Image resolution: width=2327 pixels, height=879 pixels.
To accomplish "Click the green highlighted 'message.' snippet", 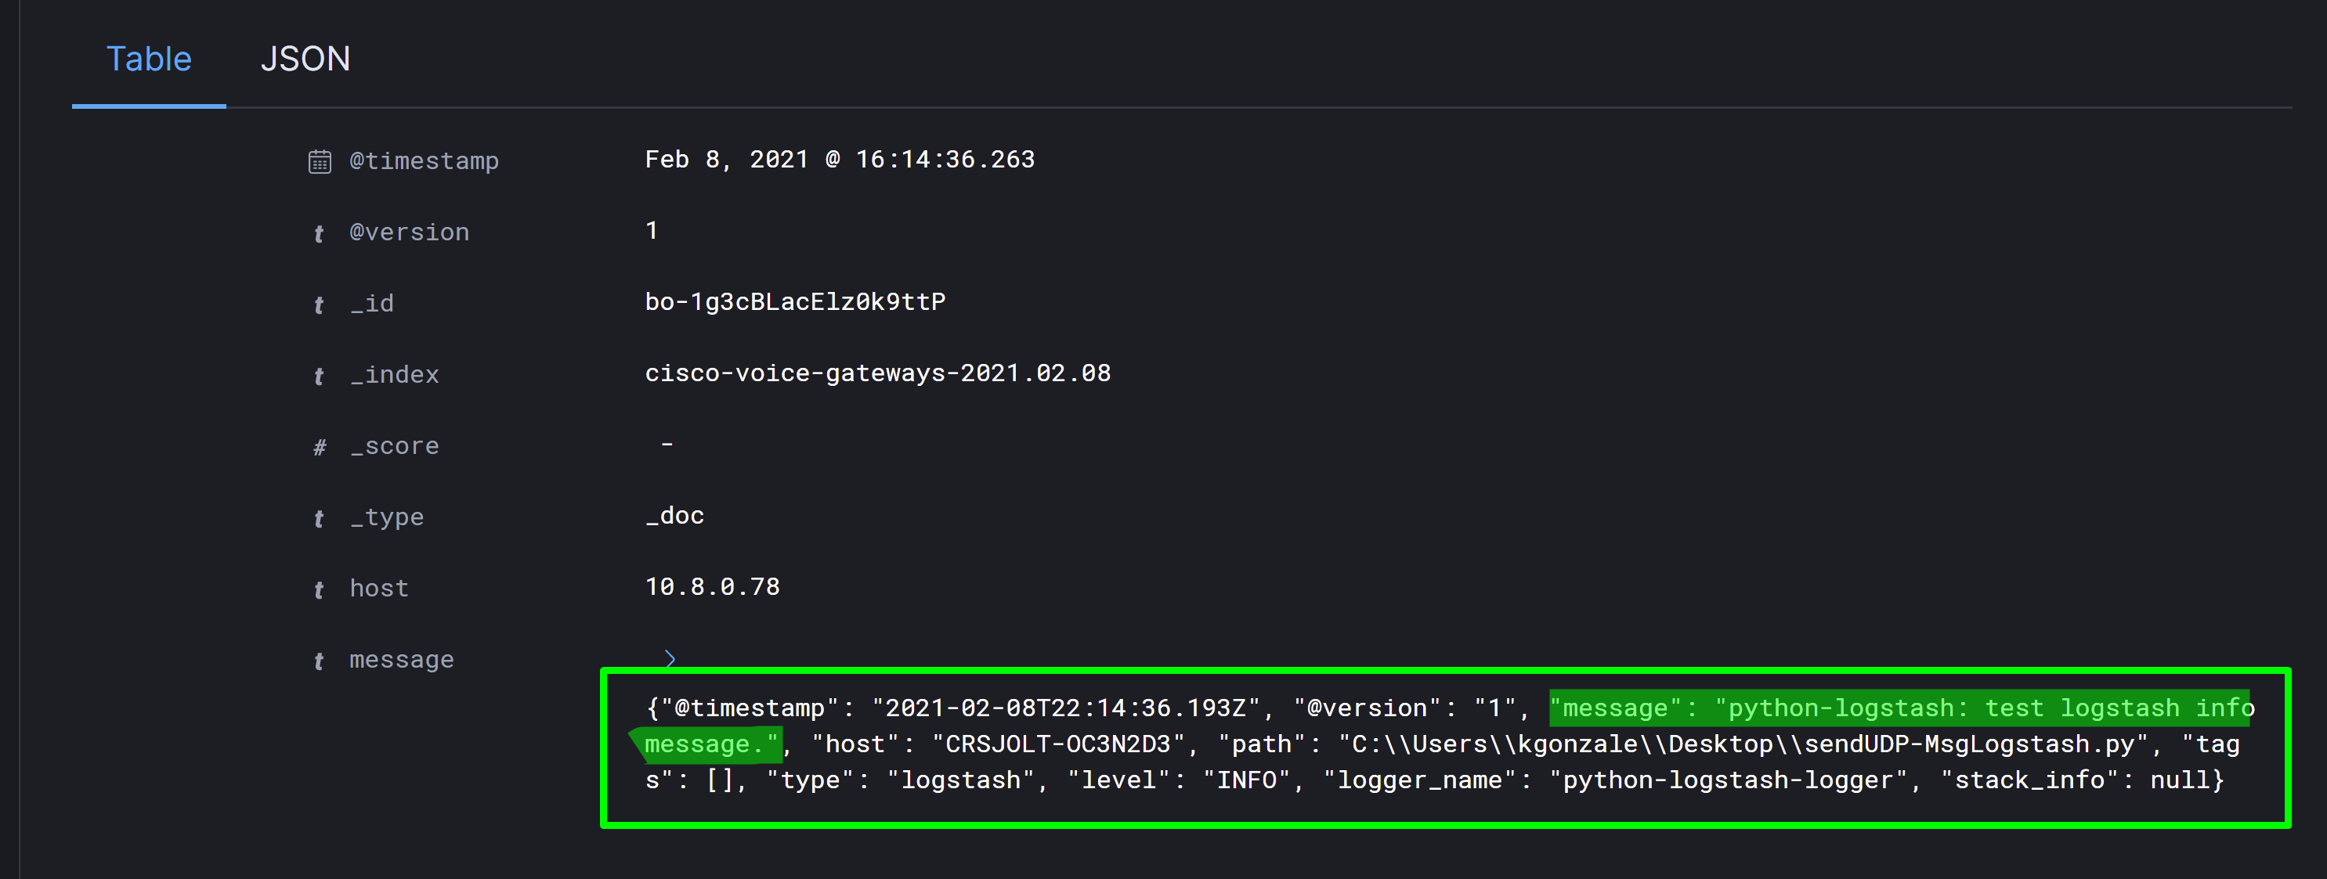I will tap(707, 744).
